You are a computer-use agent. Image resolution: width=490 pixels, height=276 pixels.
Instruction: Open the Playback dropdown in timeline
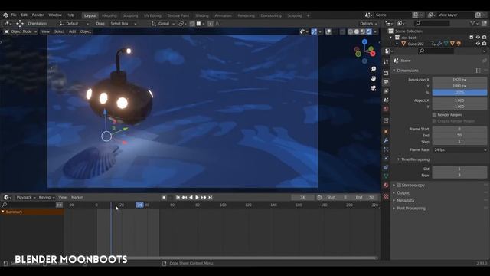pos(25,198)
